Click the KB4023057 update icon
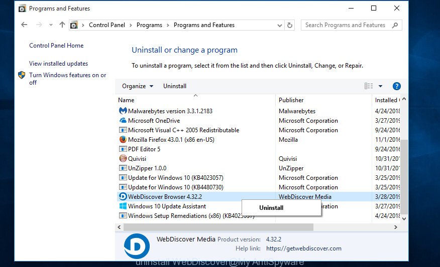440x267 pixels. point(123,177)
